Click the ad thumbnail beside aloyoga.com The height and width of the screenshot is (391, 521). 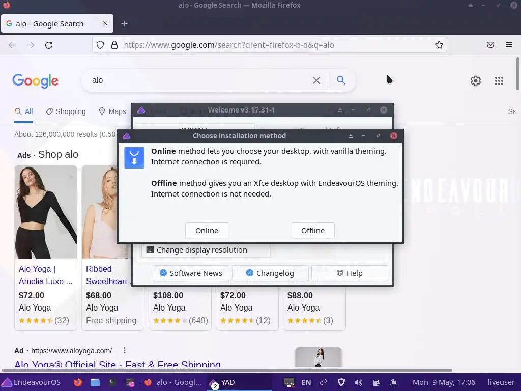coord(319,357)
